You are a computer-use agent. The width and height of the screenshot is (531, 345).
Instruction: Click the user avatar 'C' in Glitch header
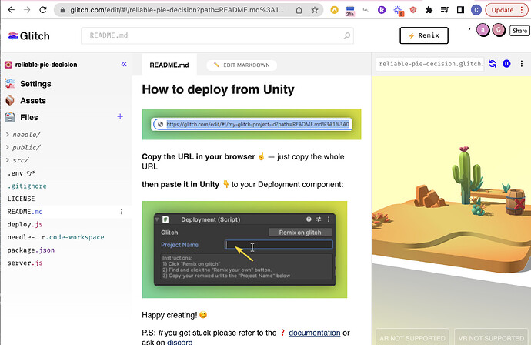499,30
